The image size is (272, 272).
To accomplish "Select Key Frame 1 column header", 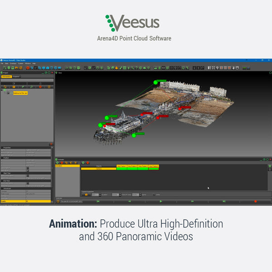I will pyautogui.click(x=122, y=166).
